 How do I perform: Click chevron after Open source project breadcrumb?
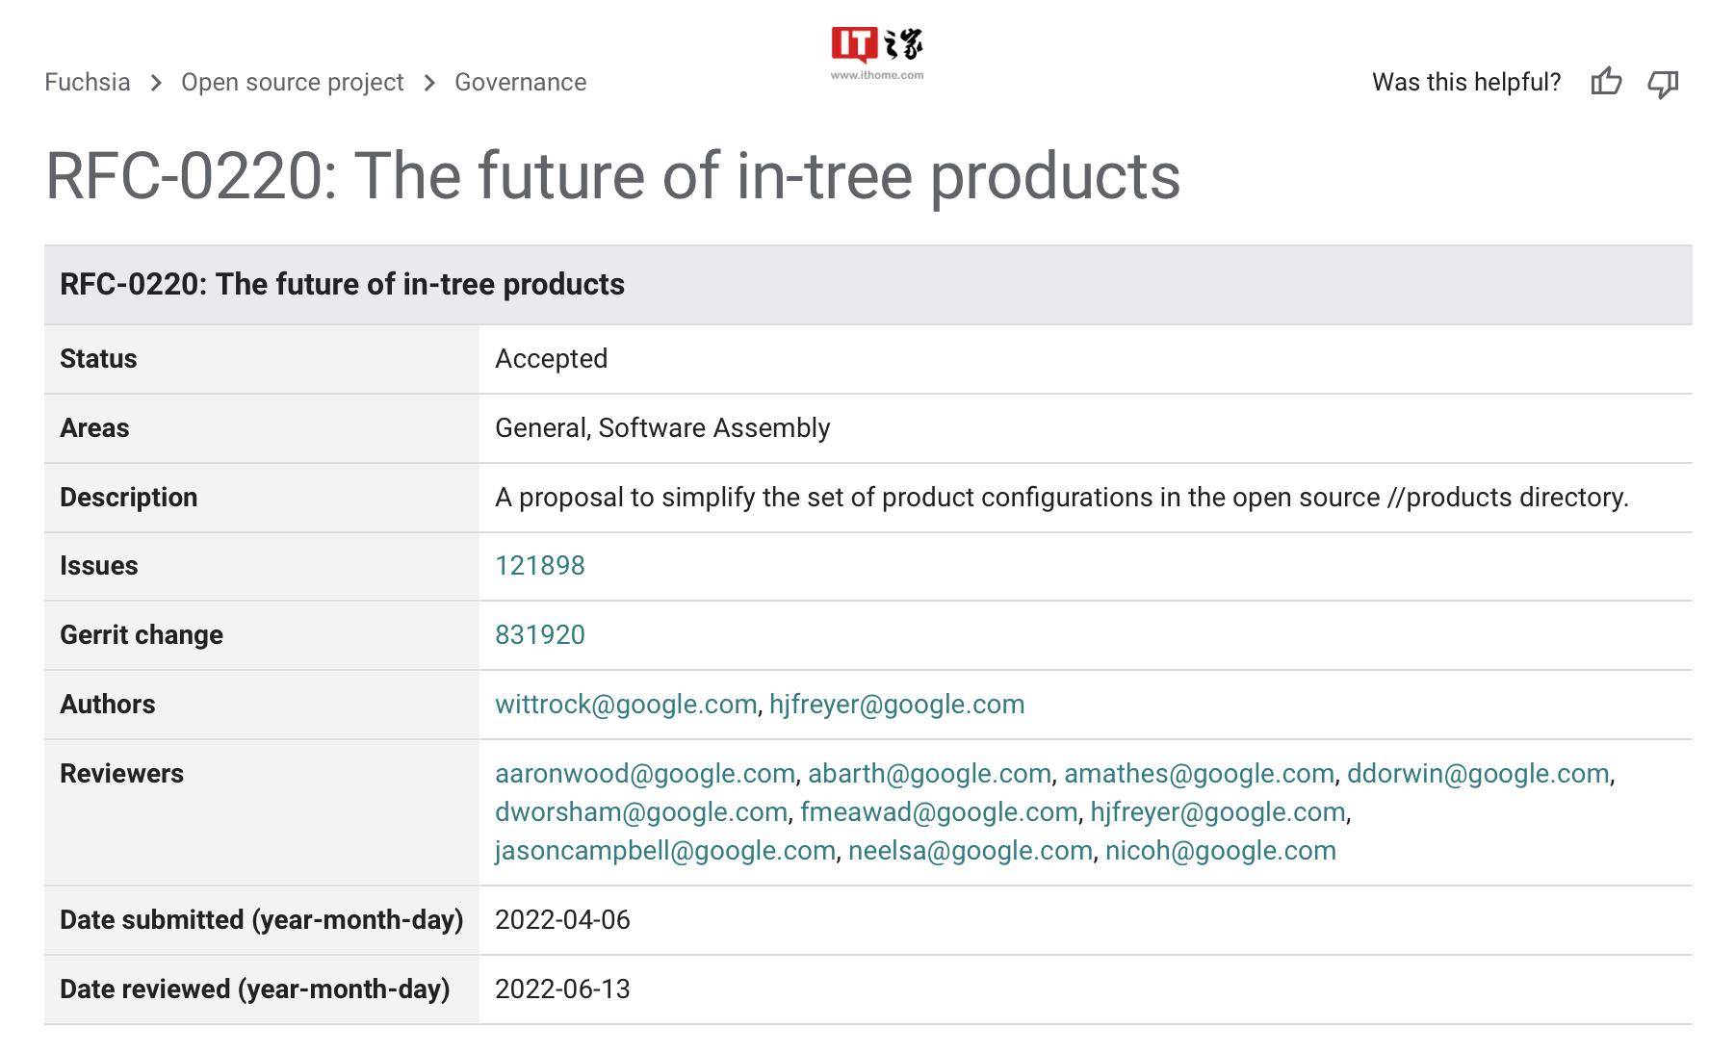point(429,83)
